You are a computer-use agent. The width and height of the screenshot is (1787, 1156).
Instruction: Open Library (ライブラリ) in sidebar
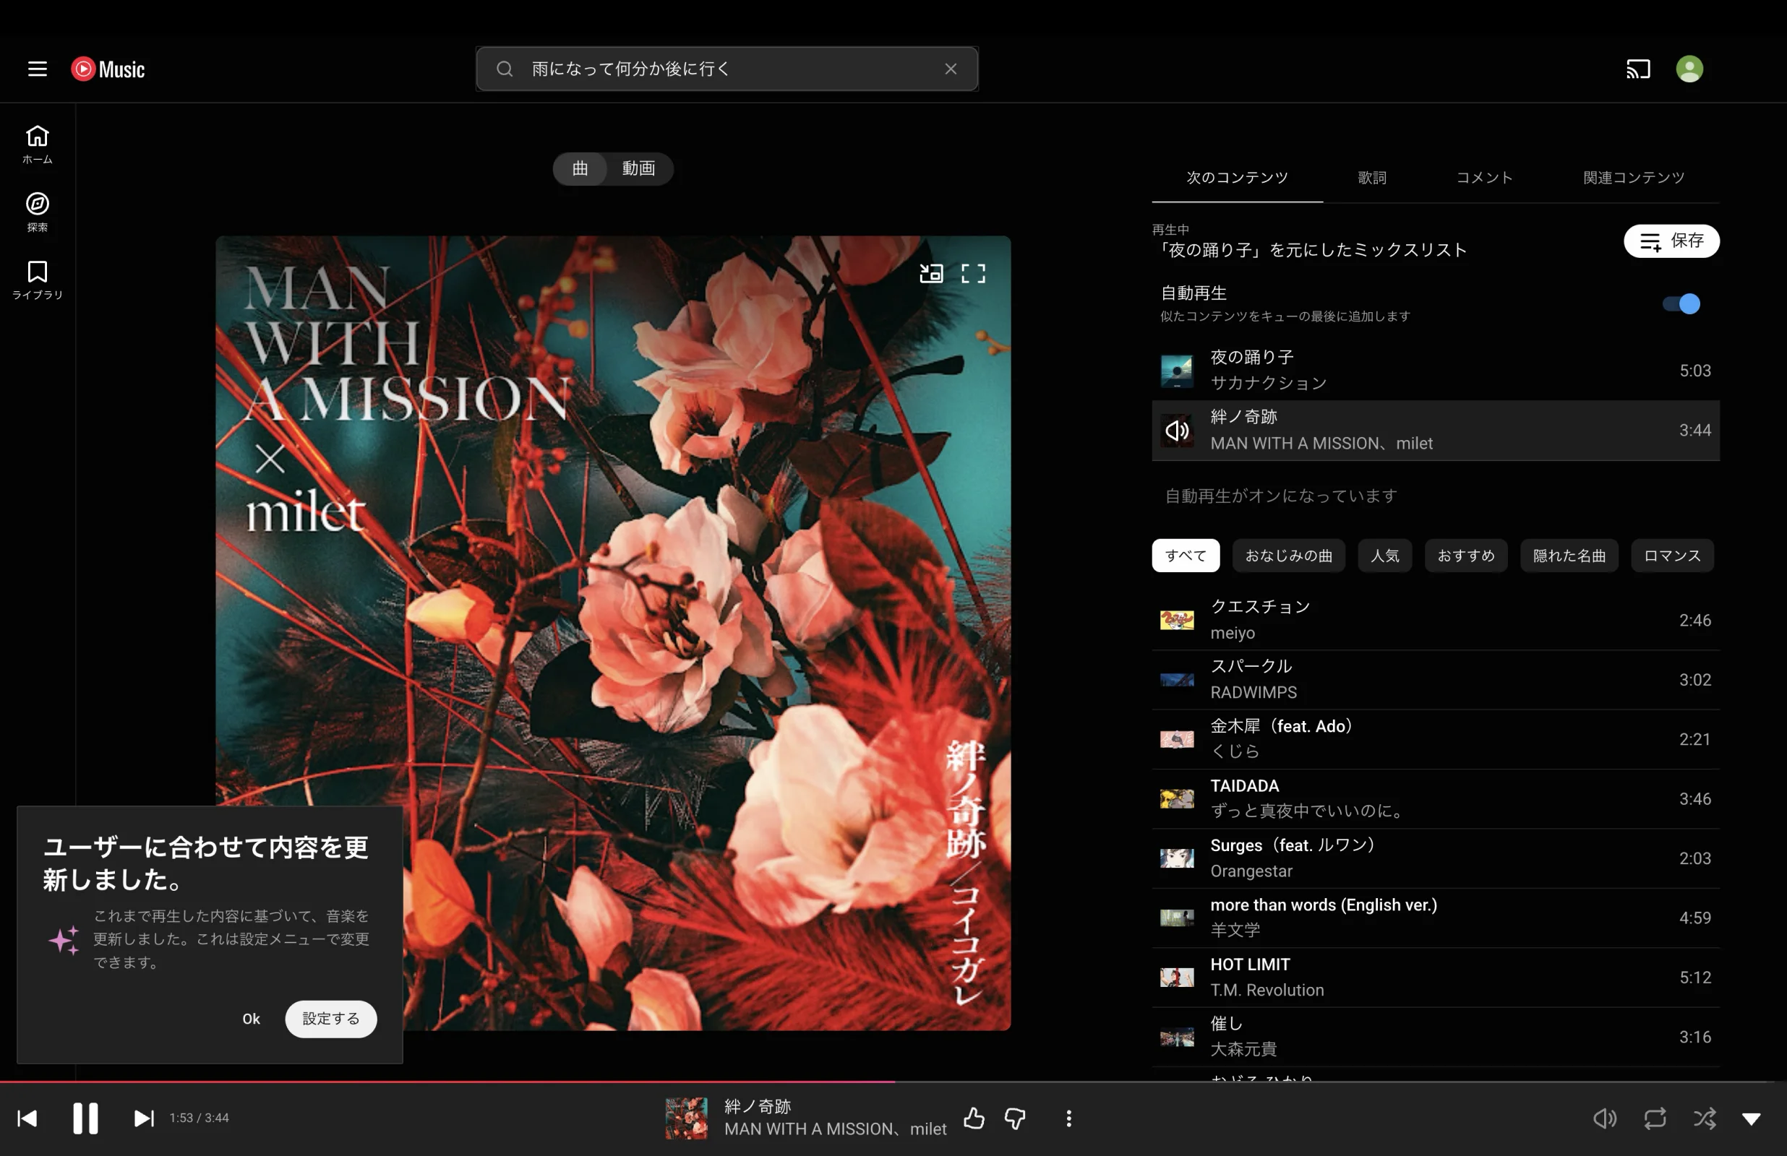(38, 280)
